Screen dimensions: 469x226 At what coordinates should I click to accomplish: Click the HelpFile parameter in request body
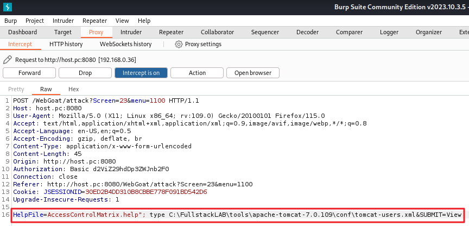pos(28,215)
